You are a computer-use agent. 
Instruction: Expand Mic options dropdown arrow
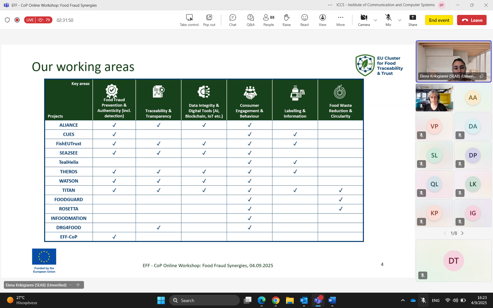tap(400, 20)
